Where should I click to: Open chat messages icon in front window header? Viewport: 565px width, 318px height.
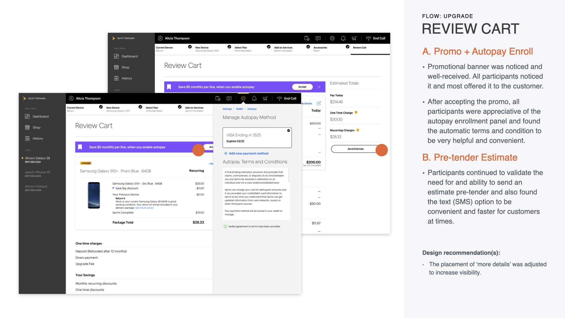(229, 98)
